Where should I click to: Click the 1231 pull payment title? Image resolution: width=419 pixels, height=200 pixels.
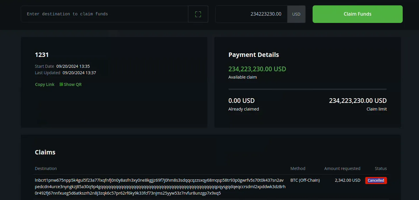tap(42, 55)
